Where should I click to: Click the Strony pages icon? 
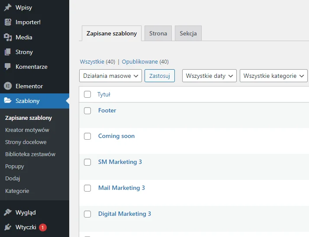[8, 52]
